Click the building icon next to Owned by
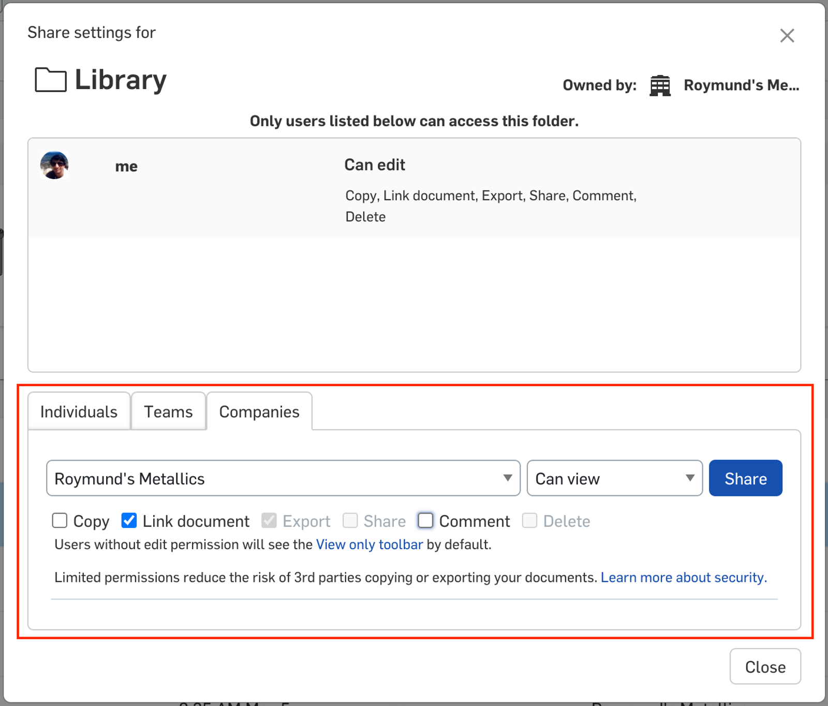The width and height of the screenshot is (828, 706). pos(659,85)
